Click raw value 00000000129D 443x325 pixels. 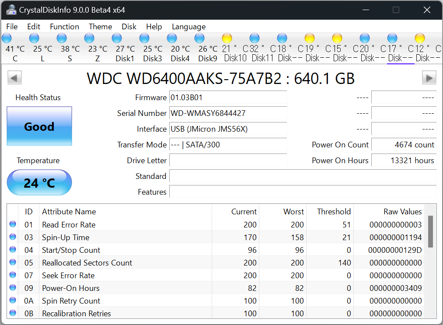[395, 250]
